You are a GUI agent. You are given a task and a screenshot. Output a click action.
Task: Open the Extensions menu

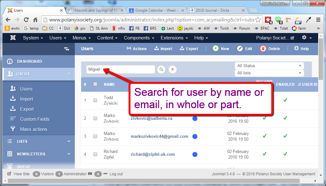coord(174,38)
